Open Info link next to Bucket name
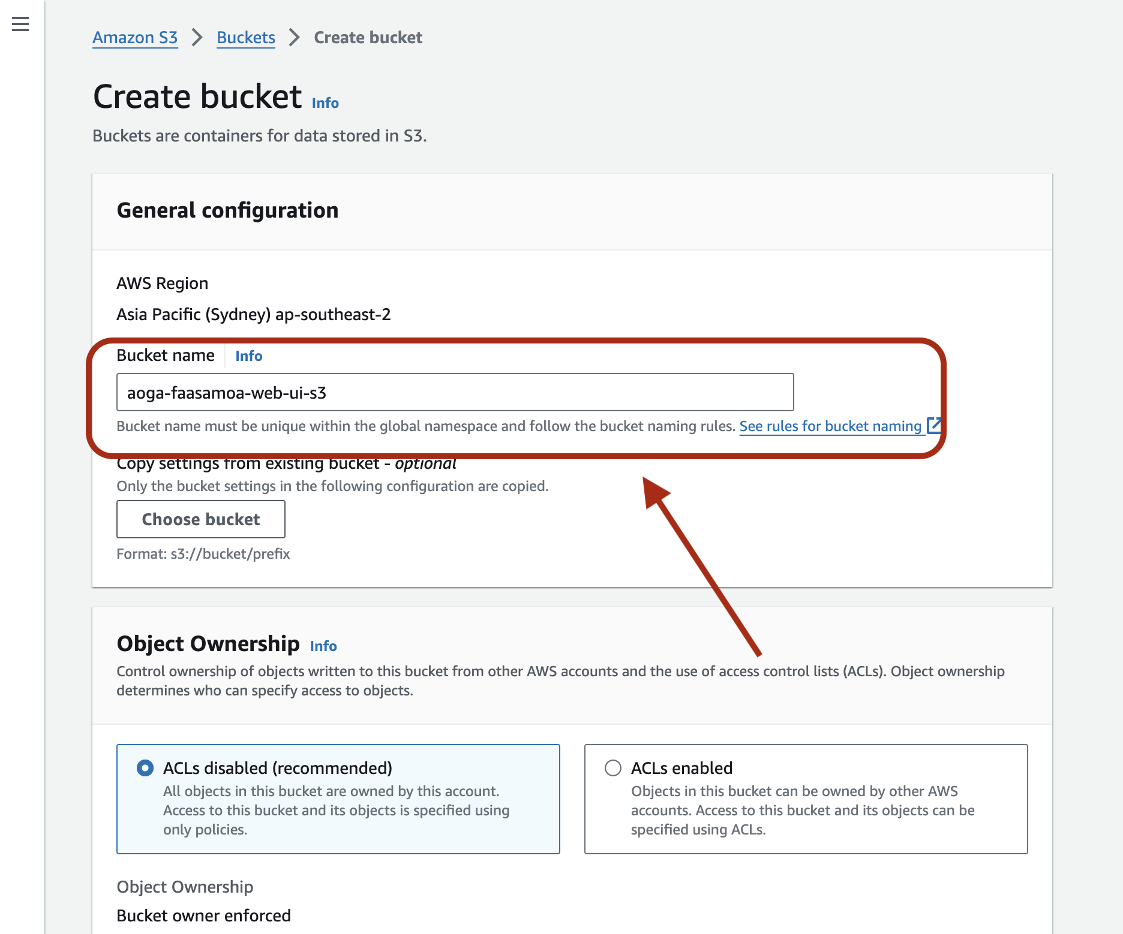This screenshot has height=934, width=1123. (248, 356)
